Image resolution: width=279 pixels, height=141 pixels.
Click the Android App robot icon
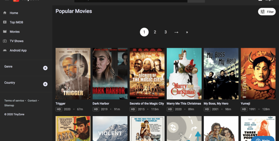(5, 50)
